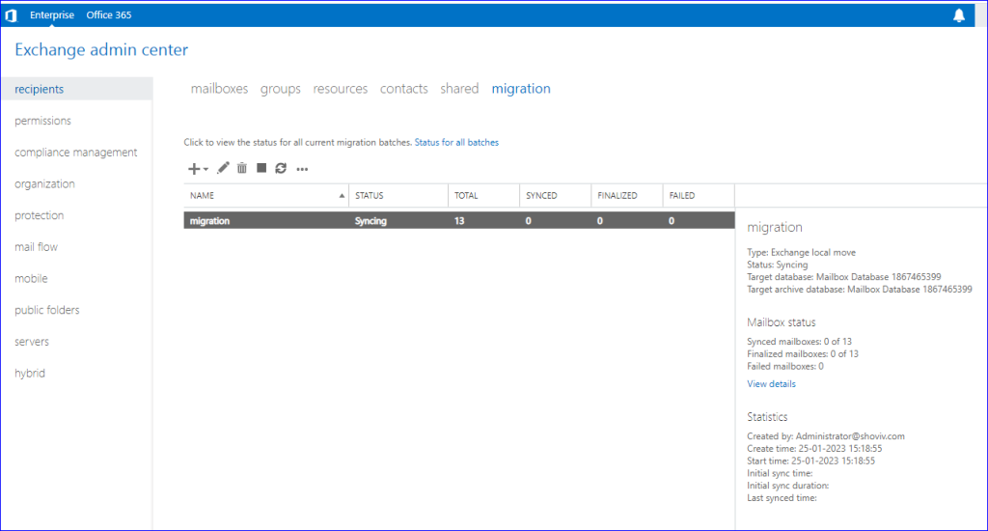This screenshot has width=988, height=531.
Task: Click the Office logo icon in header
Action: click(12, 15)
